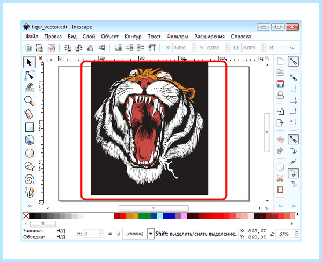Click the Deselect toolbar icon

click(51, 48)
